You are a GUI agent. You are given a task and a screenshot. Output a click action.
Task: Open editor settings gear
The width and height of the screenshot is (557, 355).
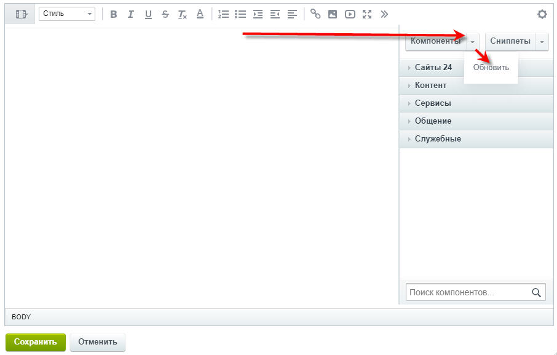pos(542,14)
